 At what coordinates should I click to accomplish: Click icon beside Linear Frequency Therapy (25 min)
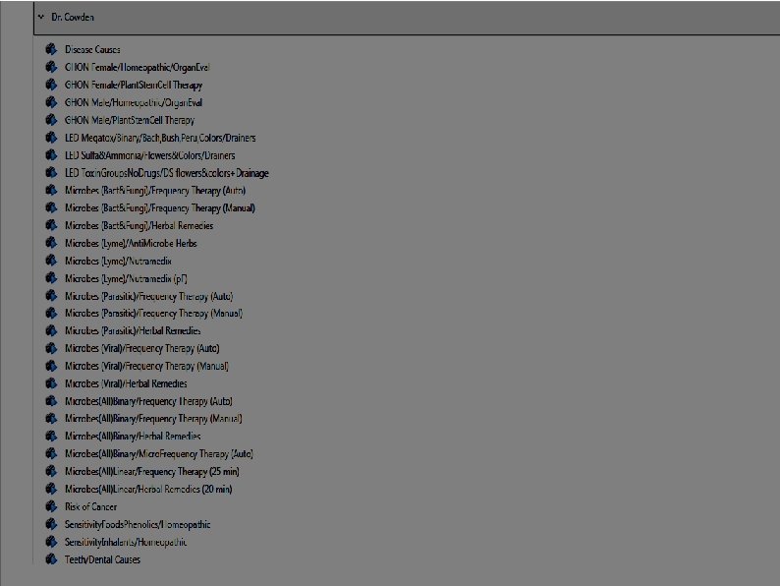click(x=51, y=471)
